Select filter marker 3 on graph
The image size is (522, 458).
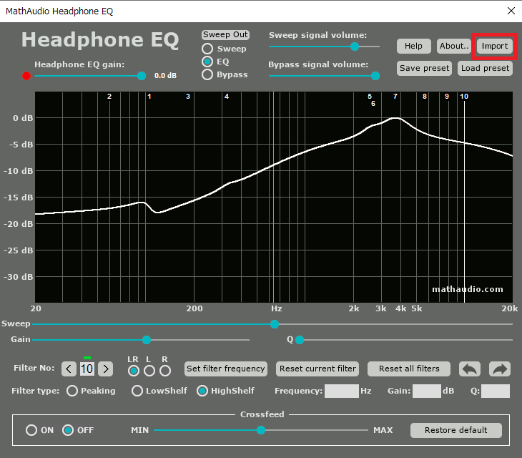click(x=188, y=97)
